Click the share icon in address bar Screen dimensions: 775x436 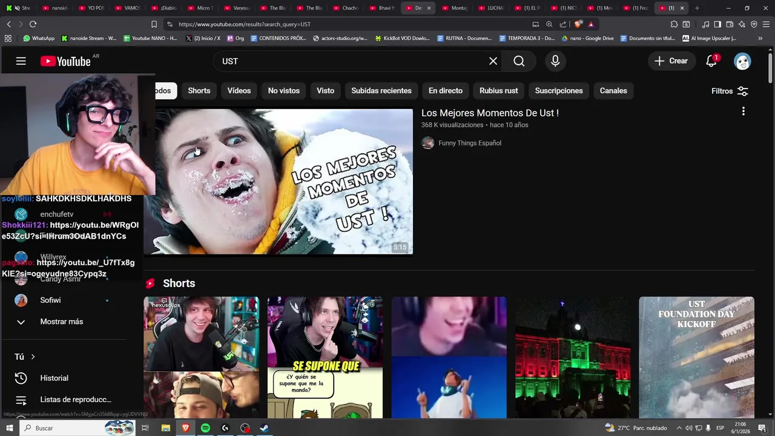563,24
